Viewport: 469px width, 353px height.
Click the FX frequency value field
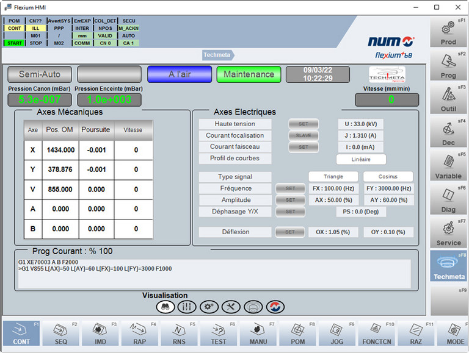click(x=333, y=188)
